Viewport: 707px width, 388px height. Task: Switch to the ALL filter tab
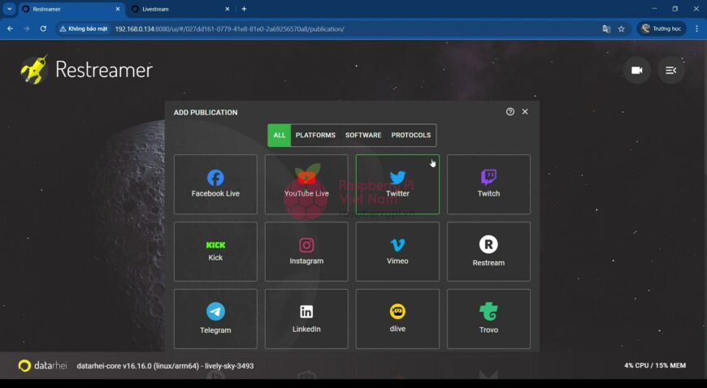click(x=280, y=136)
